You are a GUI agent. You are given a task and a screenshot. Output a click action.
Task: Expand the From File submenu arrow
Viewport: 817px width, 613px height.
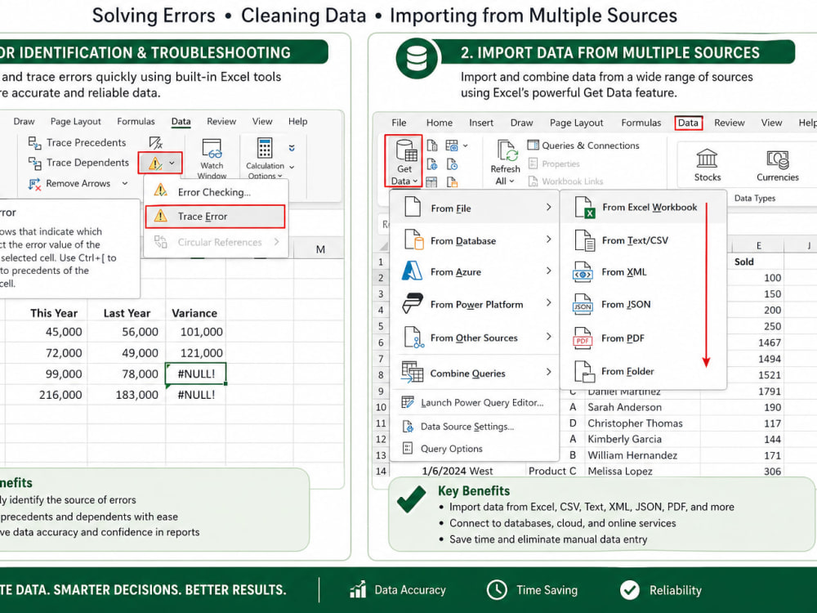pyautogui.click(x=549, y=207)
